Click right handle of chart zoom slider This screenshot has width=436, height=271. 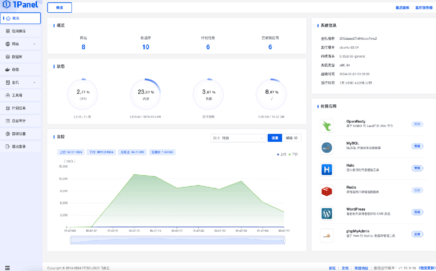284,240
